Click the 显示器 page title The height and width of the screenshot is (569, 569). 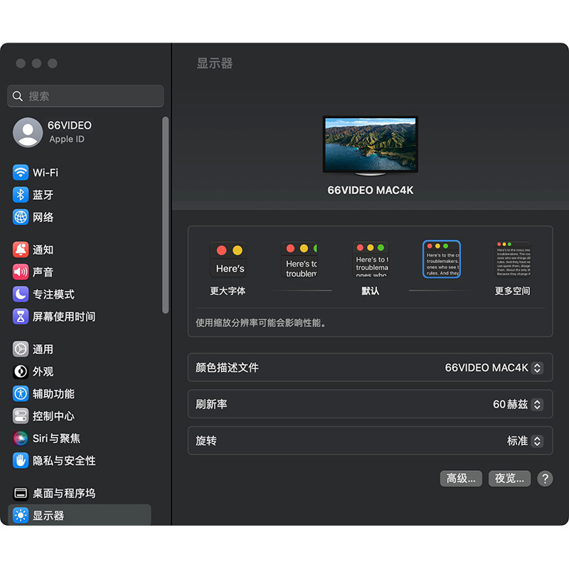215,63
